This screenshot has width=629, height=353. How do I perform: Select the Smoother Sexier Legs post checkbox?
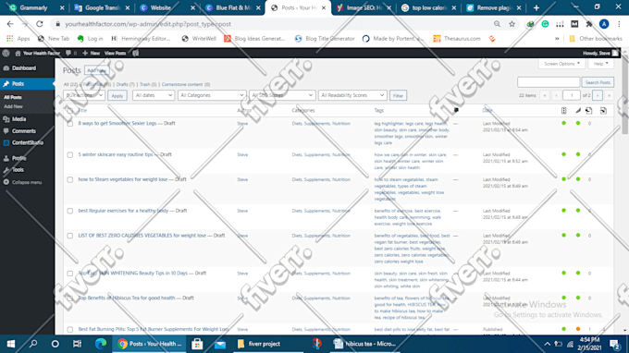click(x=70, y=124)
